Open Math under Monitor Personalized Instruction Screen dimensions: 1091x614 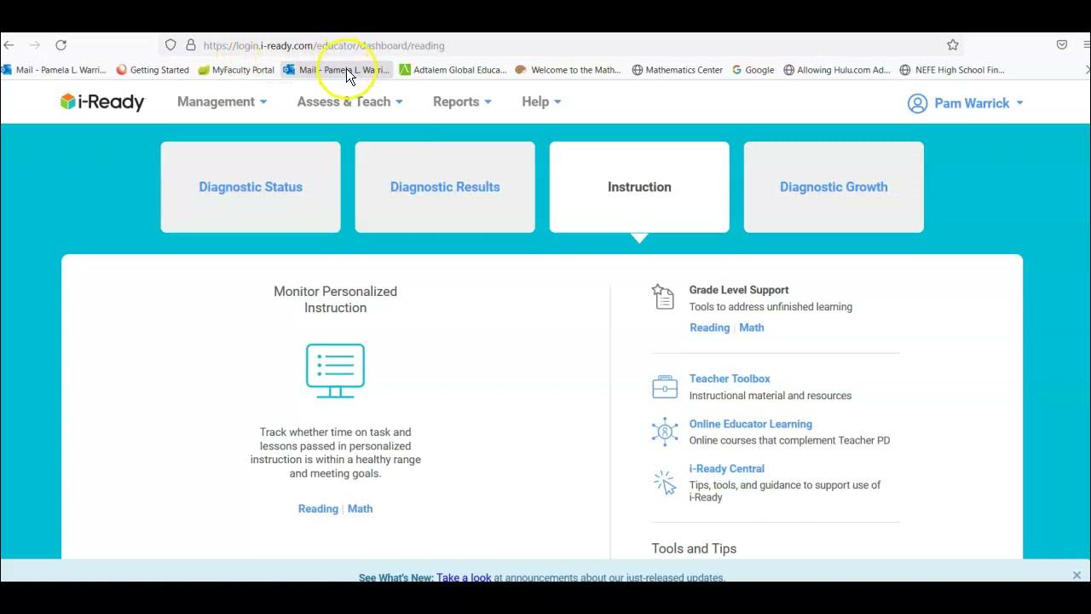click(x=360, y=508)
